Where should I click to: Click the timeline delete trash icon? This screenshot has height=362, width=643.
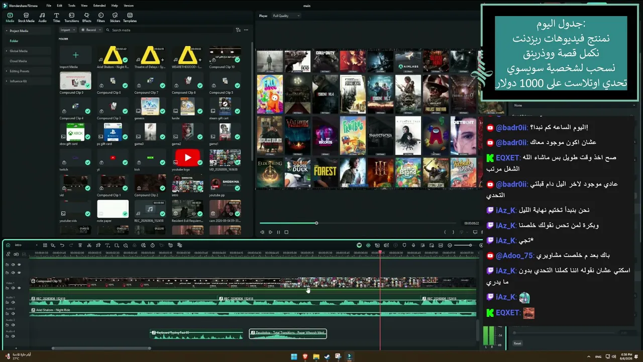point(80,245)
